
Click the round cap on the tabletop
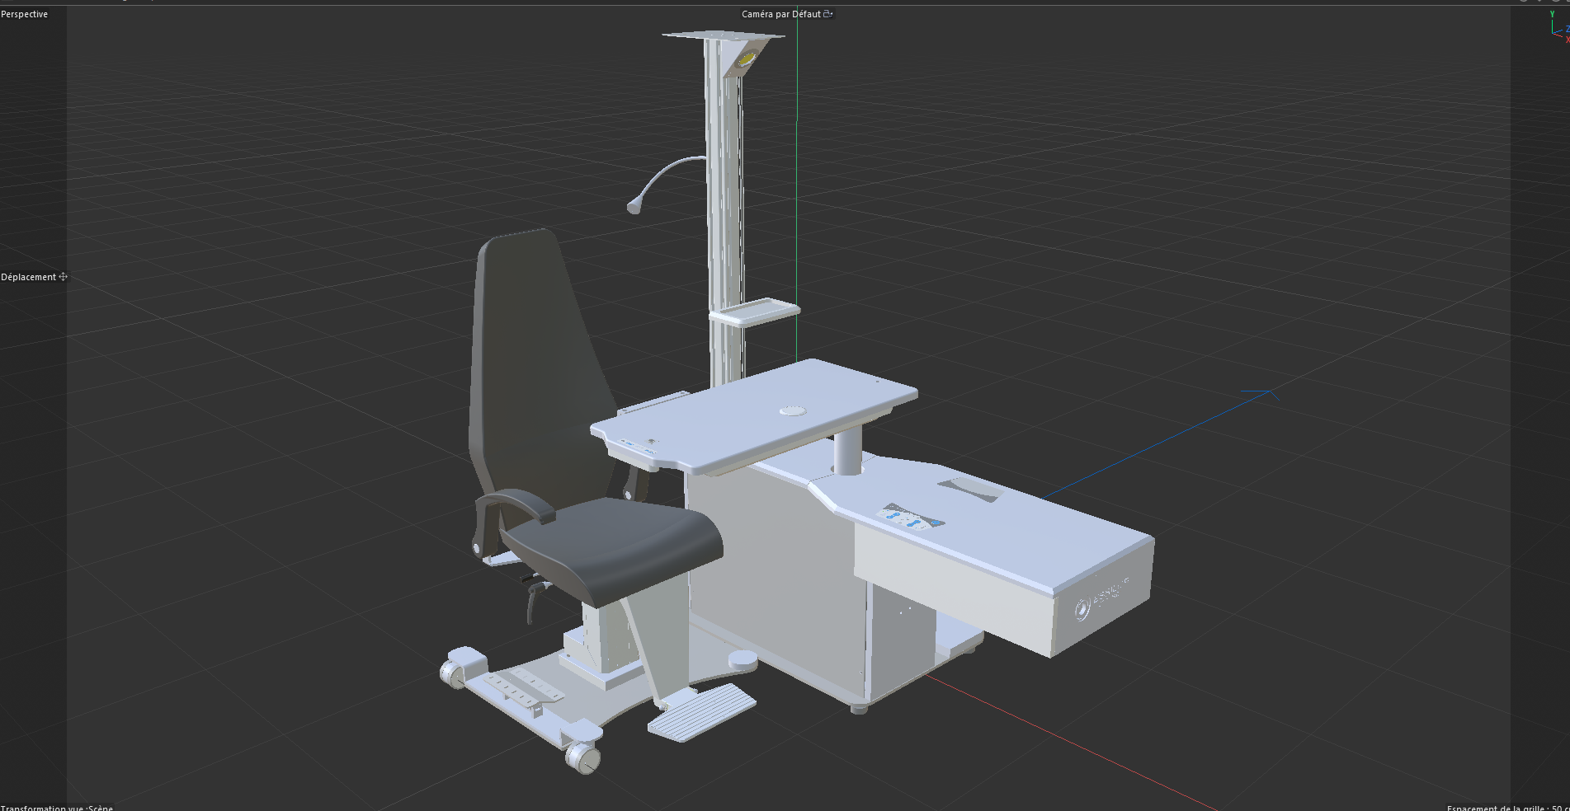tap(792, 410)
